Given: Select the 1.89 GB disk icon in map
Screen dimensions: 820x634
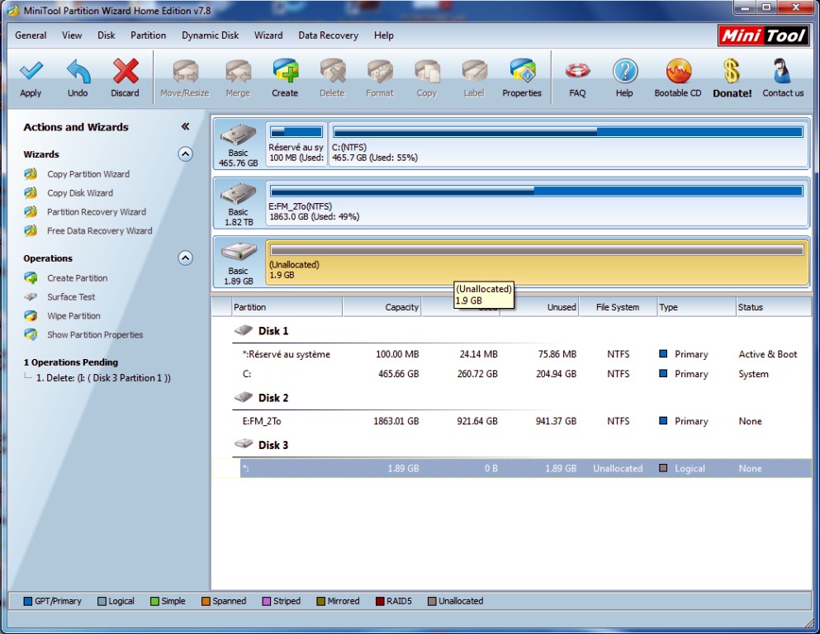Looking at the screenshot, I should (x=238, y=253).
